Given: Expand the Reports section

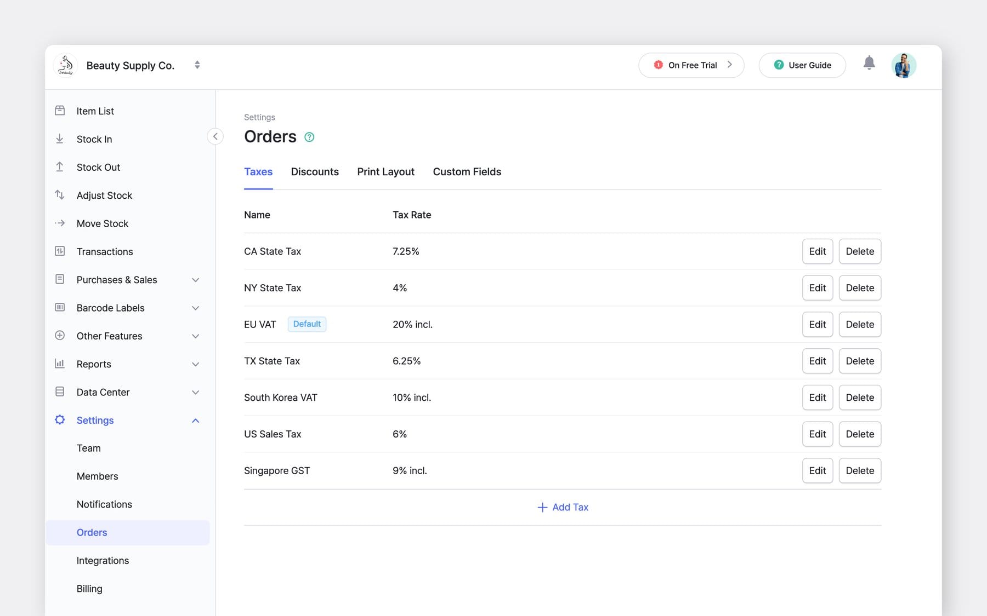Looking at the screenshot, I should [x=196, y=364].
